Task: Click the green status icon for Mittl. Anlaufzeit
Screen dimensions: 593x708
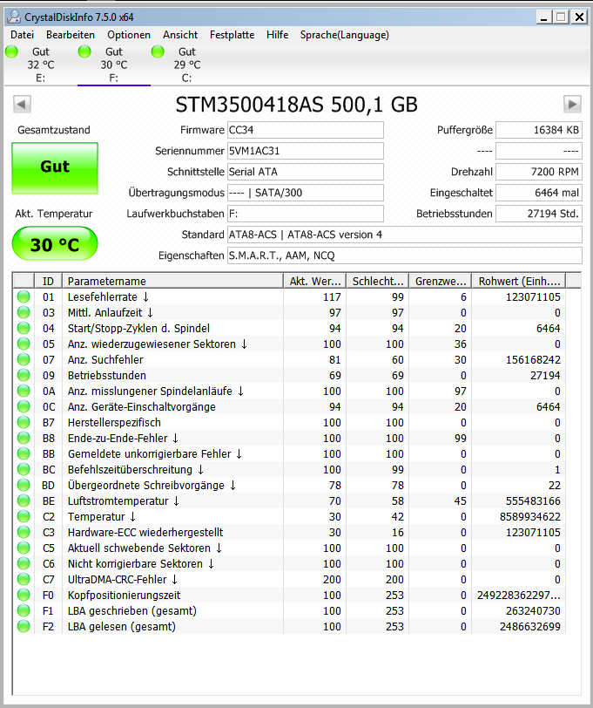Action: tap(24, 312)
